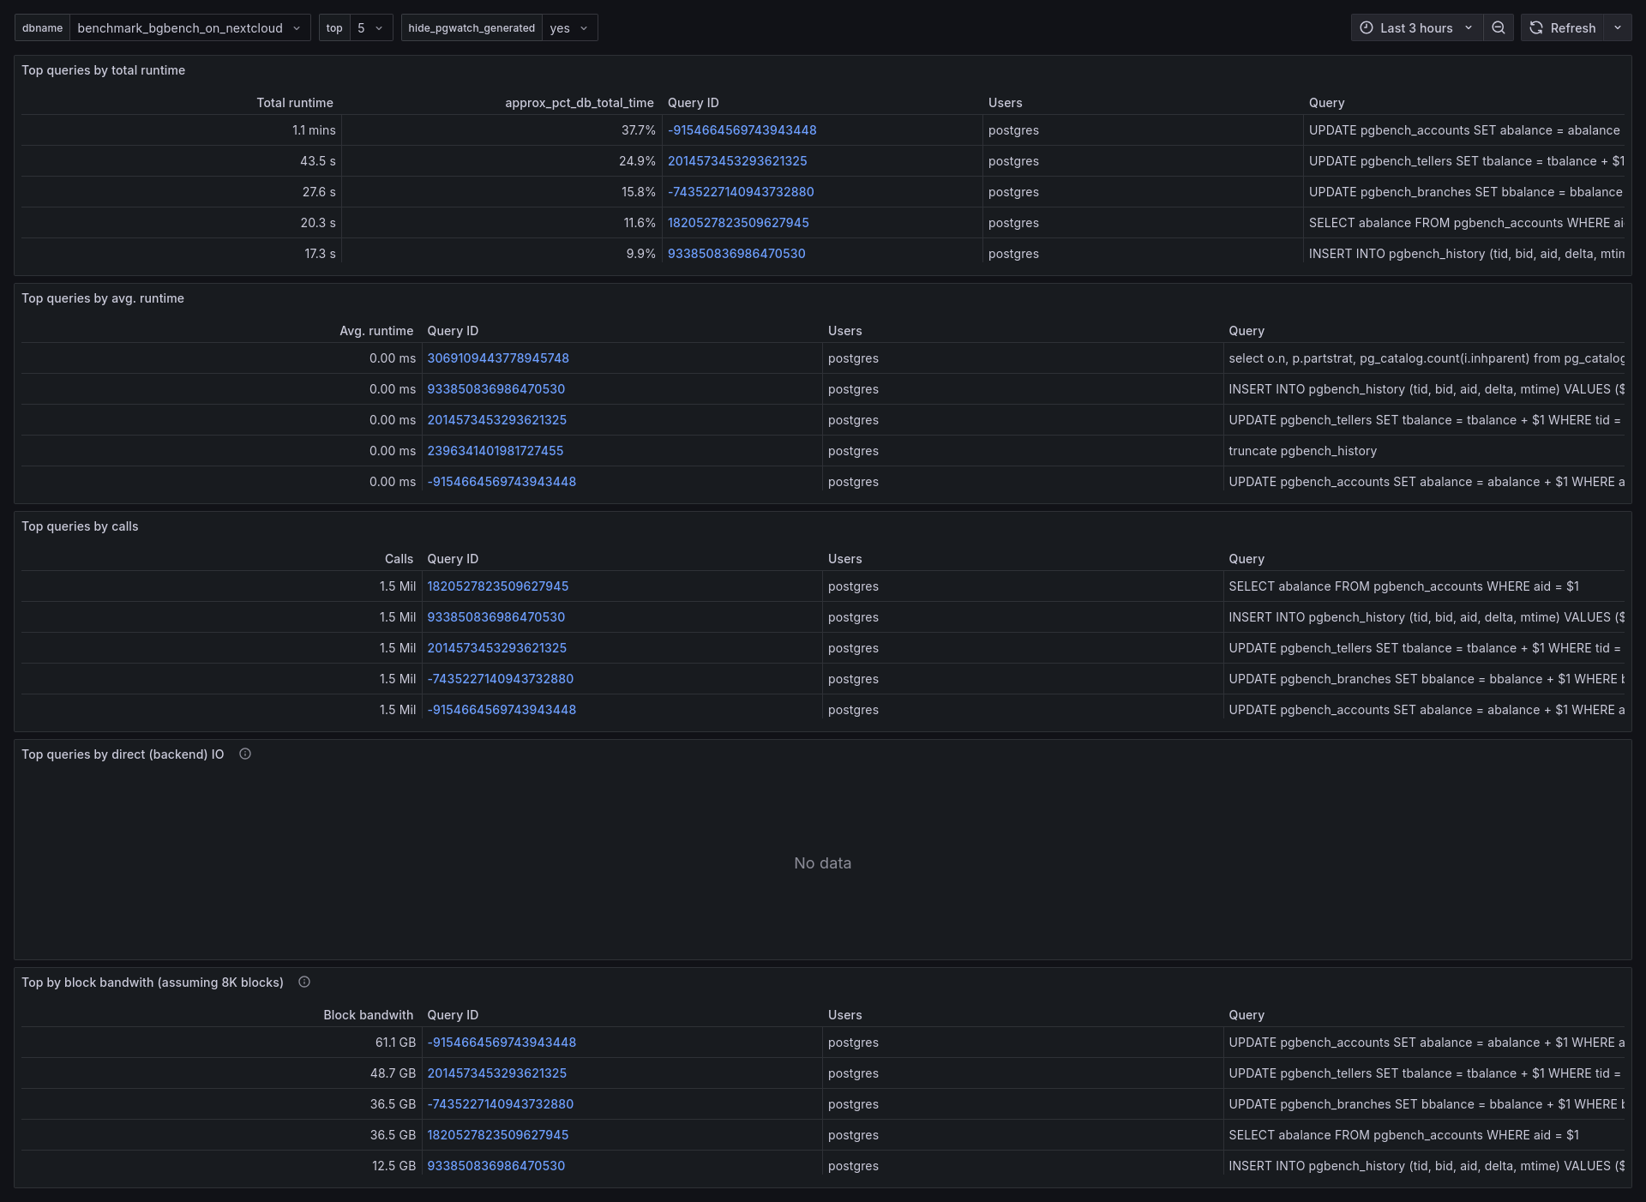
Task: Open query ID -9154664569743943448 in total runtime
Action: (x=742, y=130)
